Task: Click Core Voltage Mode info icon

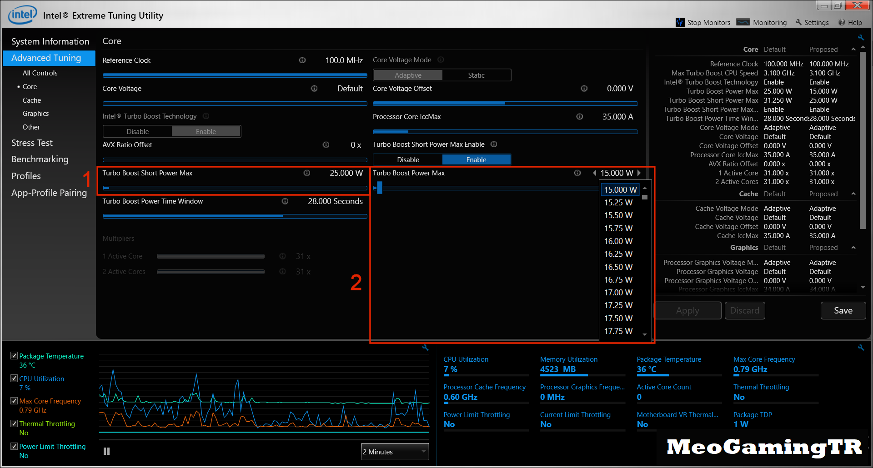Action: point(441,60)
